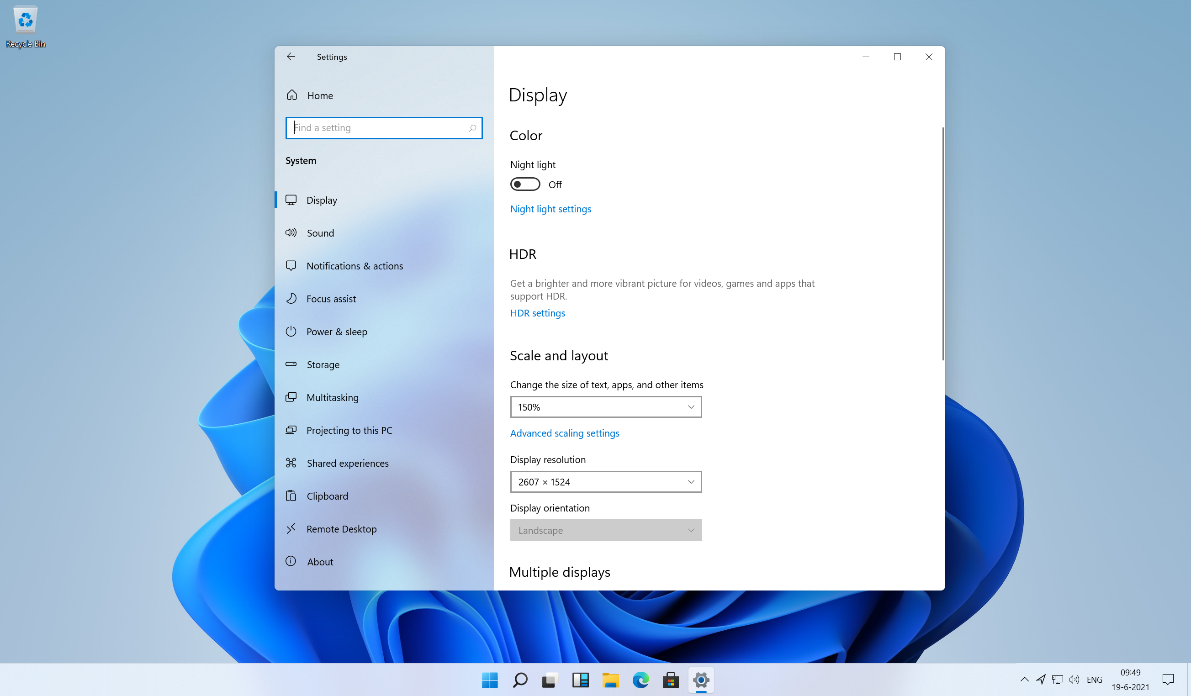Expand the Display resolution dropdown
The height and width of the screenshot is (696, 1191).
(x=606, y=481)
